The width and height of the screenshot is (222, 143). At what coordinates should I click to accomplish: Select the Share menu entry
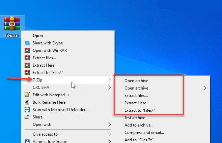click(x=68, y=117)
